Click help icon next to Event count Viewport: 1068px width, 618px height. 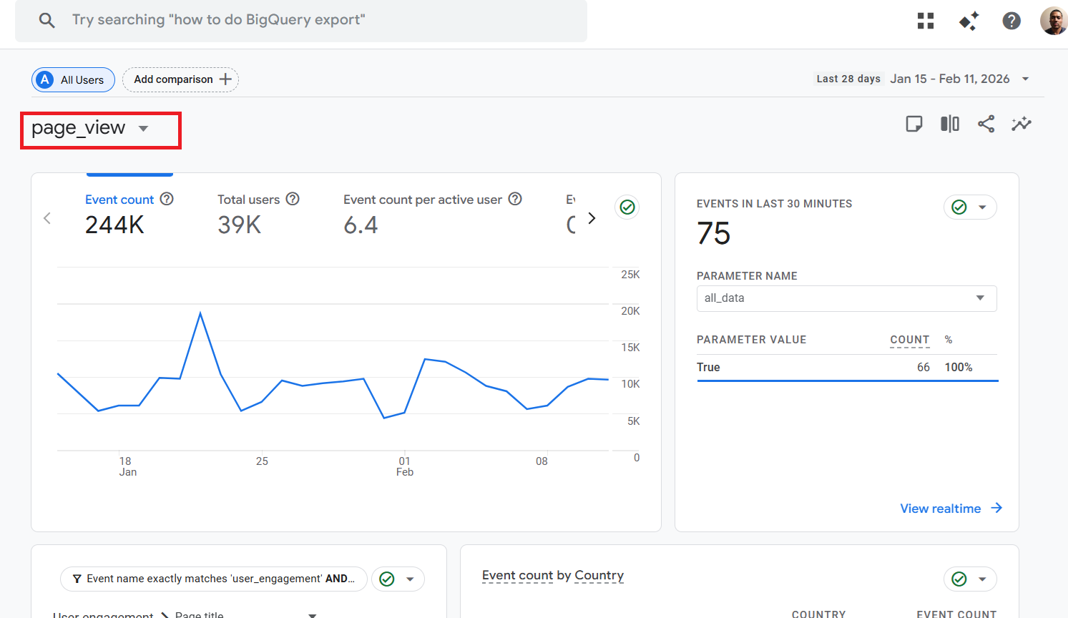click(167, 199)
